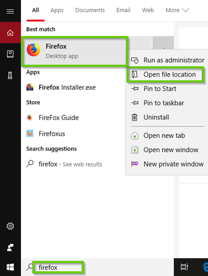The width and height of the screenshot is (208, 276).
Task: Click the Firefox Installer.exe icon
Action: click(30, 87)
